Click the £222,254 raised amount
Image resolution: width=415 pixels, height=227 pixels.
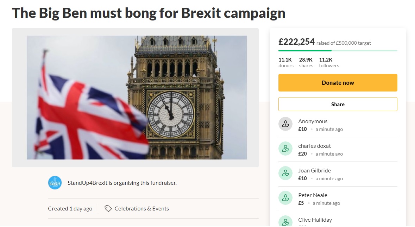pos(296,42)
